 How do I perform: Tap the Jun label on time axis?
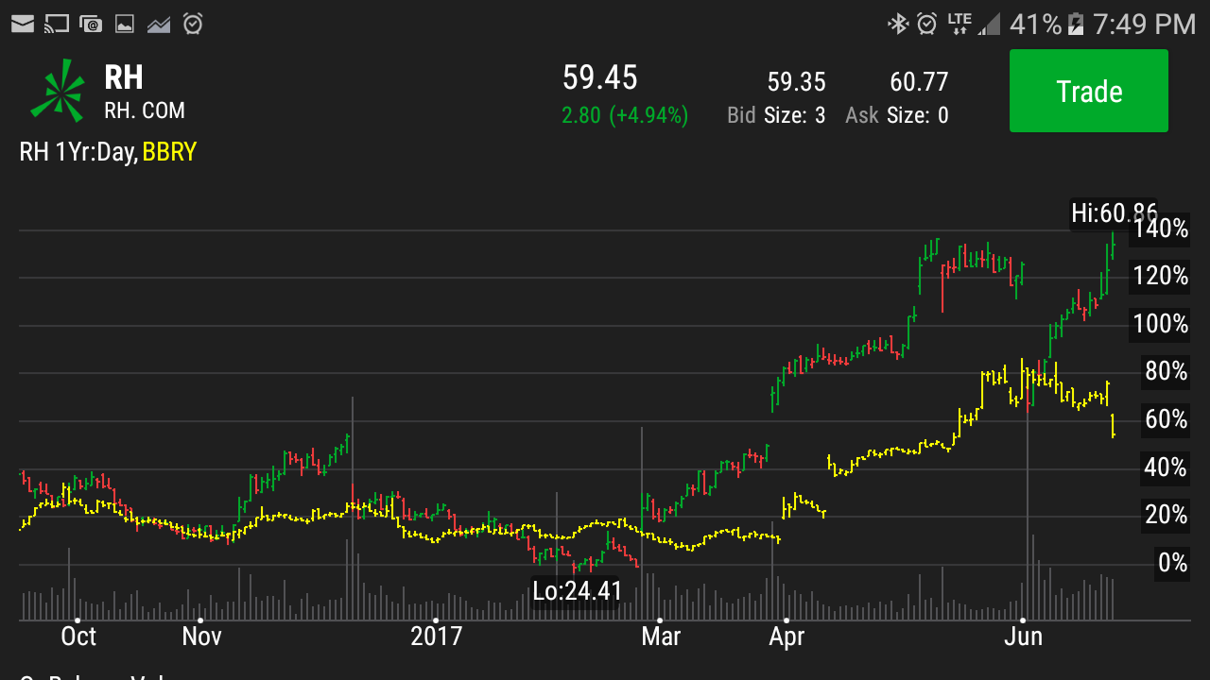(1023, 636)
